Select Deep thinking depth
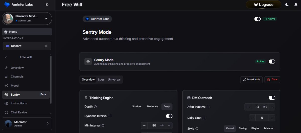The height and width of the screenshot is (133, 301). click(167, 107)
